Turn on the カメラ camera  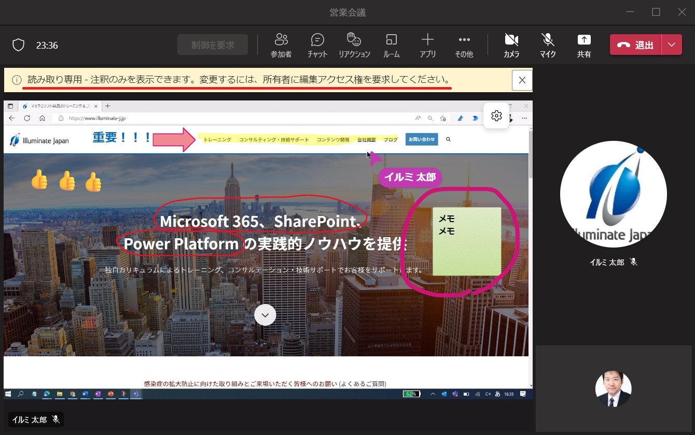[x=511, y=45]
